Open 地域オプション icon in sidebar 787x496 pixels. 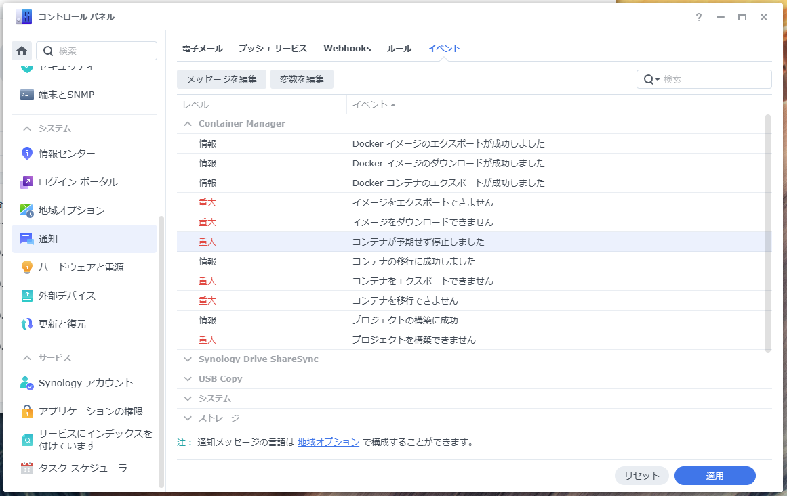27,210
